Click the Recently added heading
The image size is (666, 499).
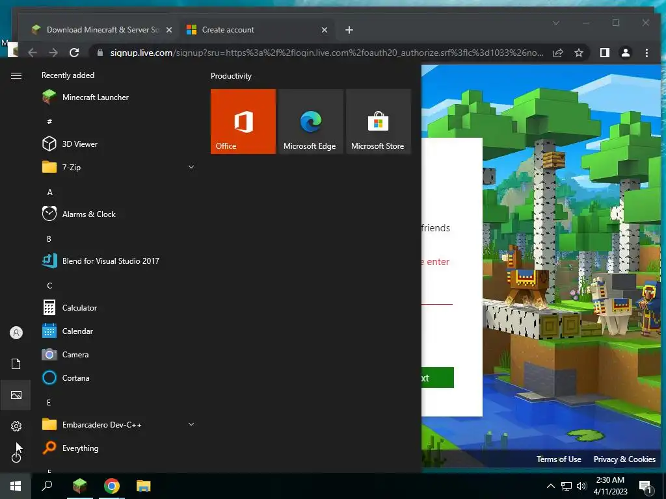(68, 75)
